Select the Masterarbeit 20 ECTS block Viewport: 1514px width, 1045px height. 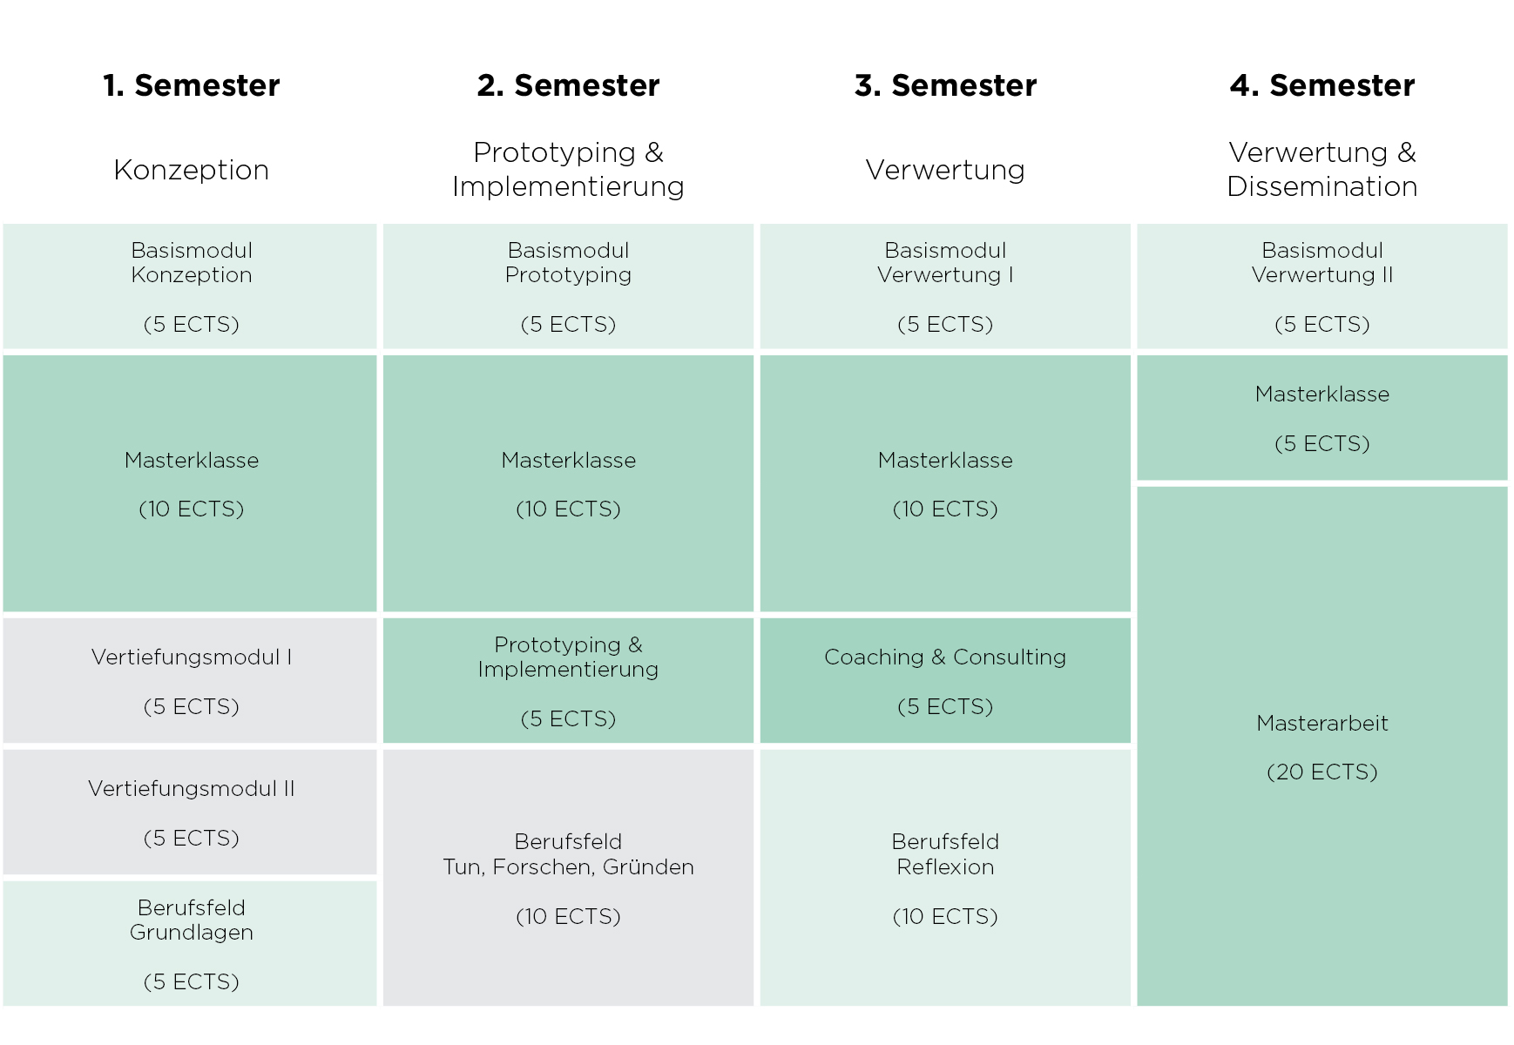point(1321,746)
